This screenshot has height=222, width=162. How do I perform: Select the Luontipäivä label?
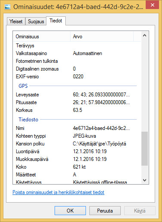(x=28, y=151)
